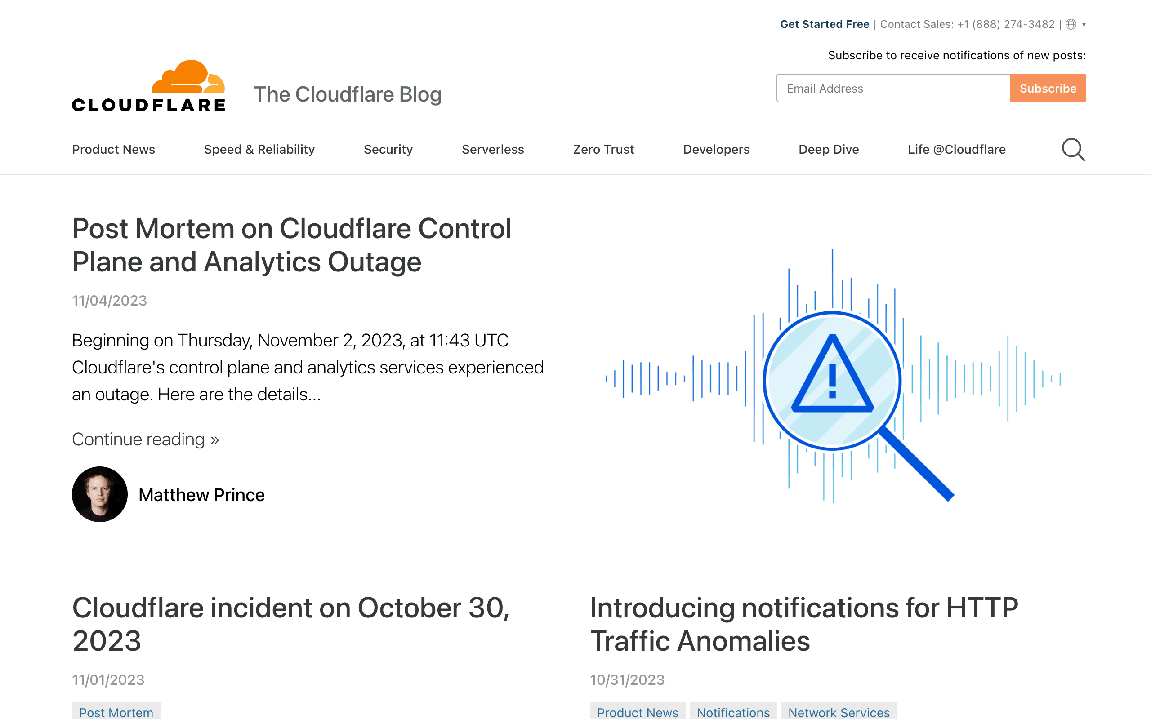Viewport: 1151px width, 719px height.
Task: Click the Get Started Free link
Action: [824, 24]
